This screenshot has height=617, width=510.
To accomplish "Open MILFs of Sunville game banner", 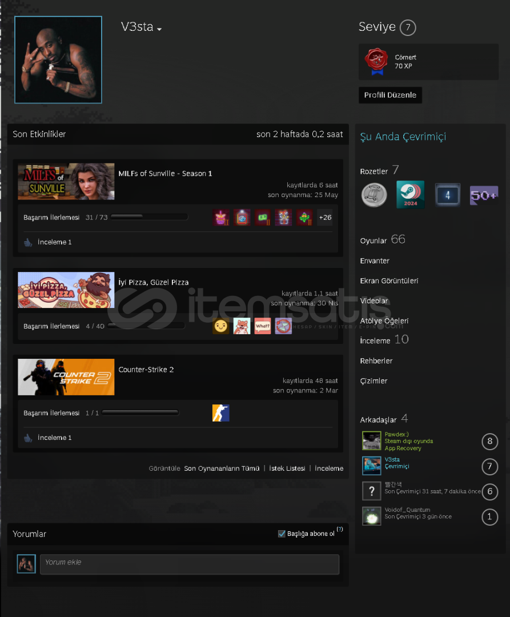I will (66, 182).
